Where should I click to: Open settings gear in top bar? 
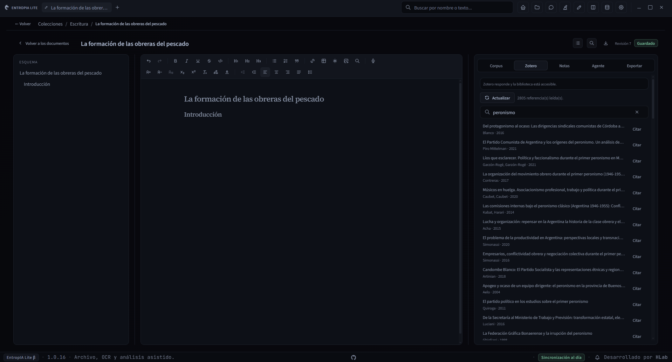tap(621, 7)
